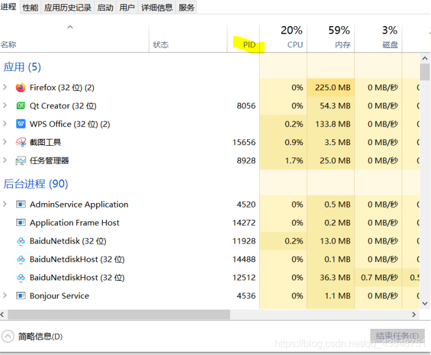The height and width of the screenshot is (355, 431).
Task: Sort by the 磁盘 column header
Action: coord(378,39)
